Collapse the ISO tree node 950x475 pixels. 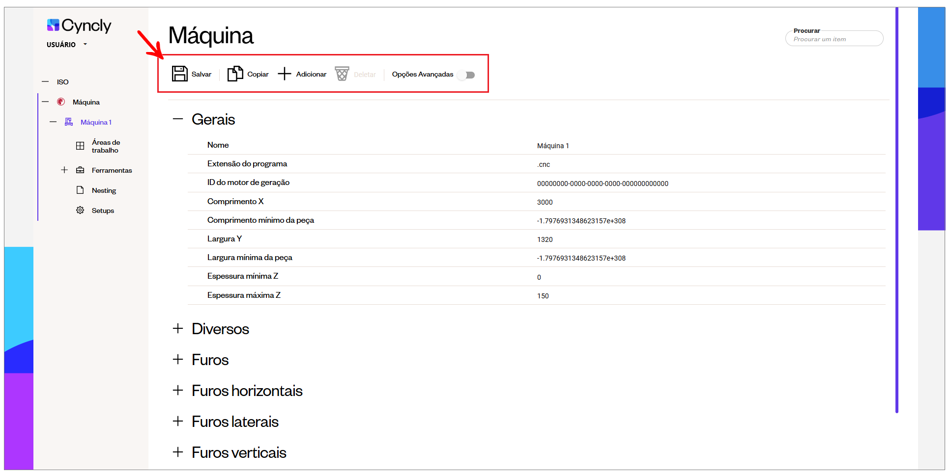point(45,81)
